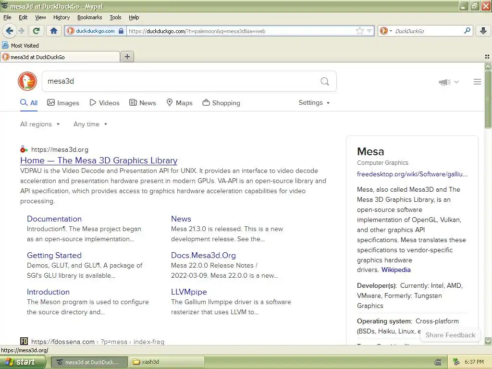Click the fdossena FD favicon
Image resolution: width=492 pixels, height=369 pixels.
click(x=24, y=342)
